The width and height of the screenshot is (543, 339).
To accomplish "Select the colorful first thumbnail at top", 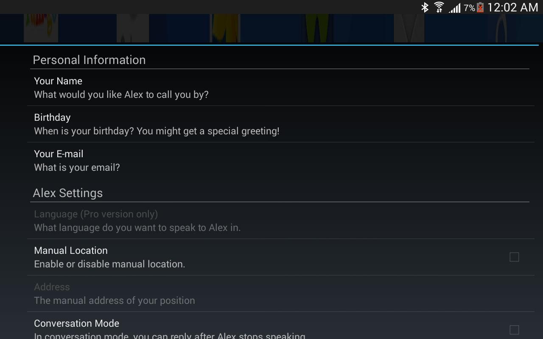I will pyautogui.click(x=41, y=28).
